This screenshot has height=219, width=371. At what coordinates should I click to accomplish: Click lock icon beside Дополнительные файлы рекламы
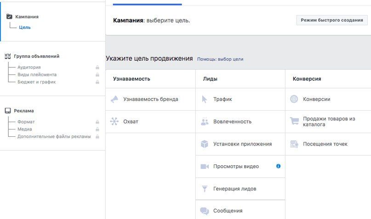97,136
